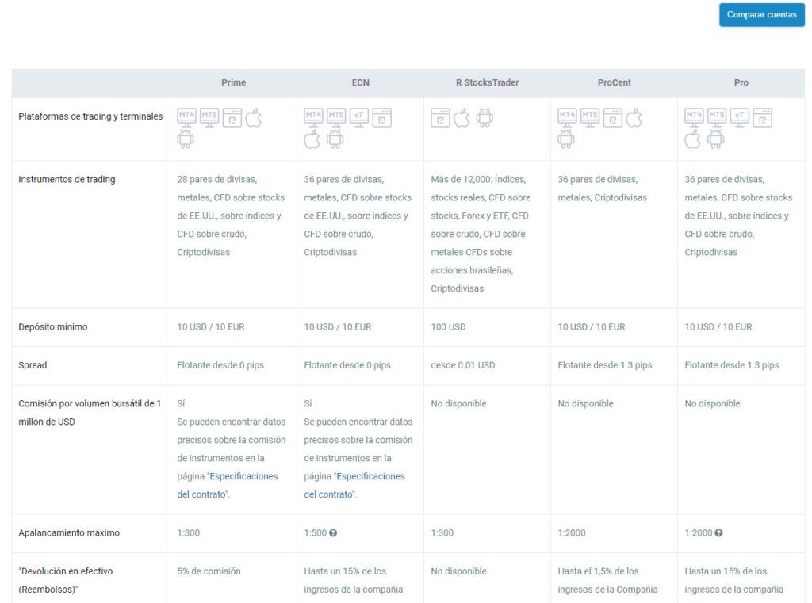Open the help icon next to 1:500 leverage
Viewport: 812px width, 603px height.
[x=333, y=532]
